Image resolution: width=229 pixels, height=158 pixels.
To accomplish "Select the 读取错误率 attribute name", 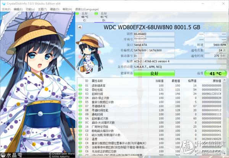I will coord(98,85).
